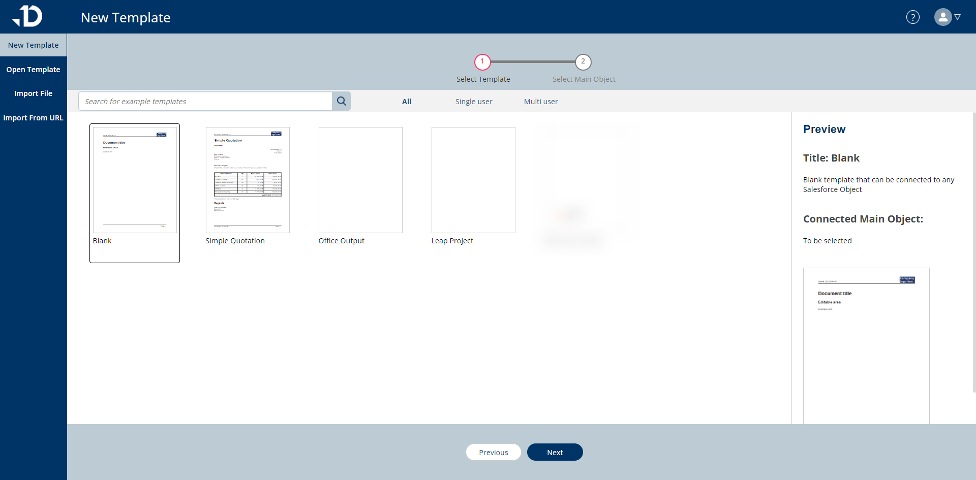The image size is (976, 480).
Task: Focus the example templates search field
Action: [x=205, y=102]
